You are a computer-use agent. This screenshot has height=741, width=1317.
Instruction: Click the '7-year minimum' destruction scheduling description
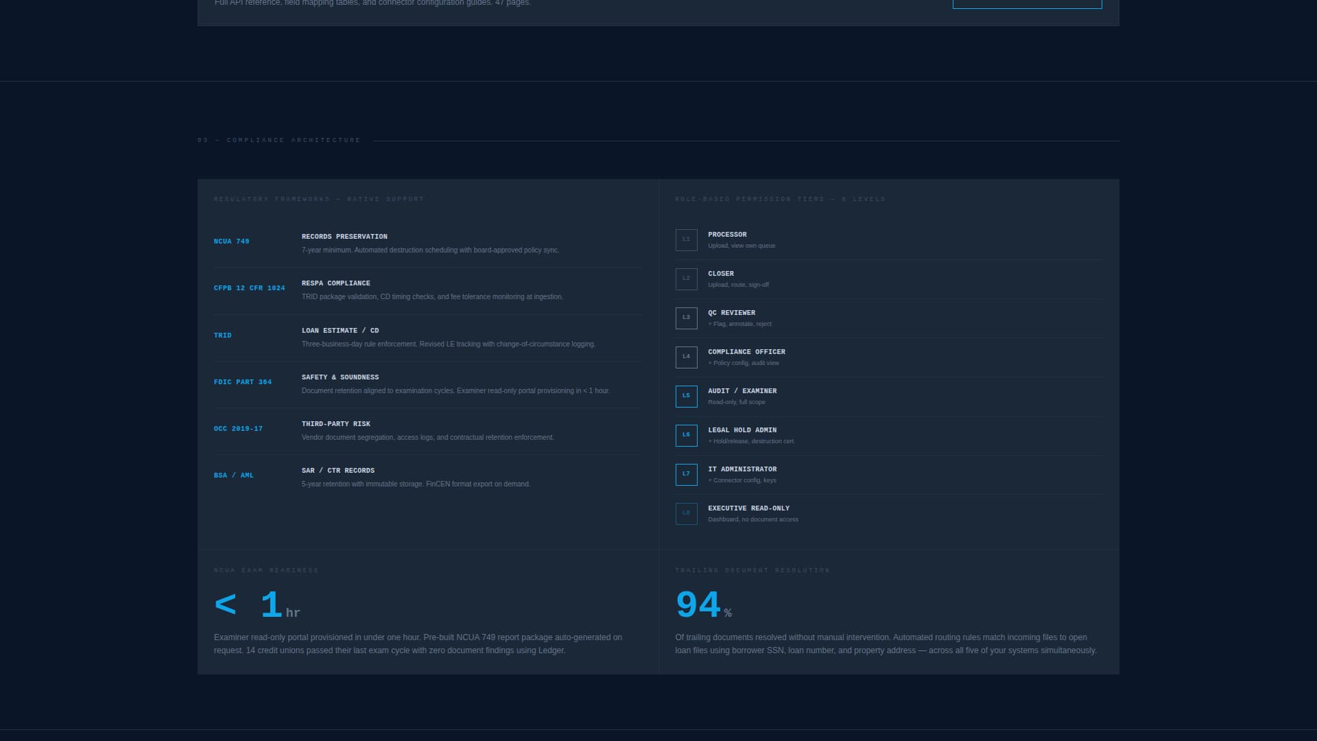[x=430, y=250]
